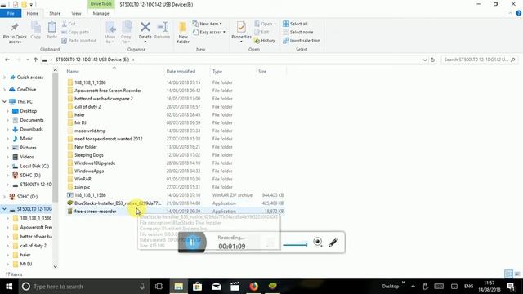The image size is (523, 294).
Task: Open Microsoft Store from taskbar
Action: [197, 287]
